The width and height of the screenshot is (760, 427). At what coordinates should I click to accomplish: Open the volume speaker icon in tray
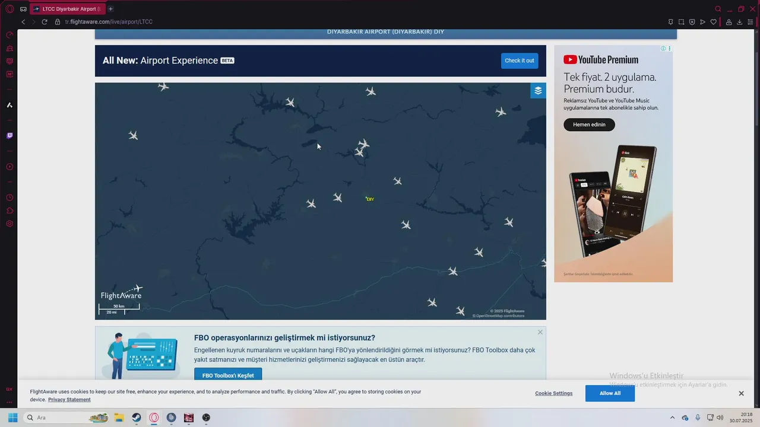point(720,418)
